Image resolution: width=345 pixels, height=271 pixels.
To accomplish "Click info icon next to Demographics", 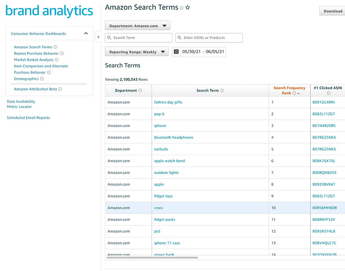I will [42, 79].
